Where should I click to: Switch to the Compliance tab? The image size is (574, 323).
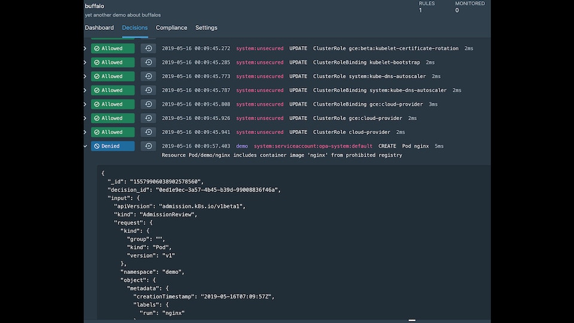point(172,28)
